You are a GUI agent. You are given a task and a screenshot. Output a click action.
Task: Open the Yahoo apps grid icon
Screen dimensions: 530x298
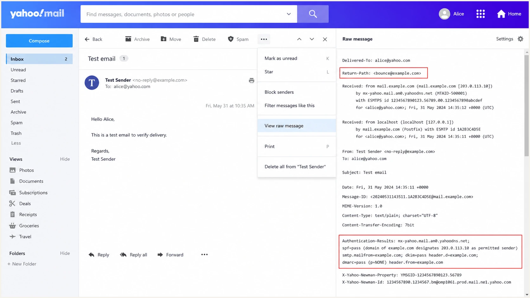pos(481,14)
